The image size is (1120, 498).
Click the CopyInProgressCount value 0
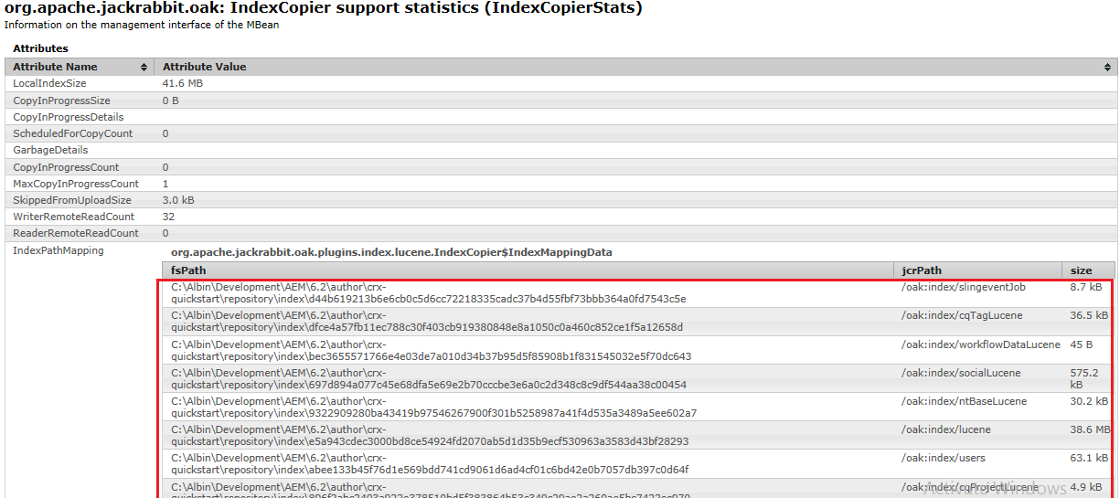(x=165, y=167)
